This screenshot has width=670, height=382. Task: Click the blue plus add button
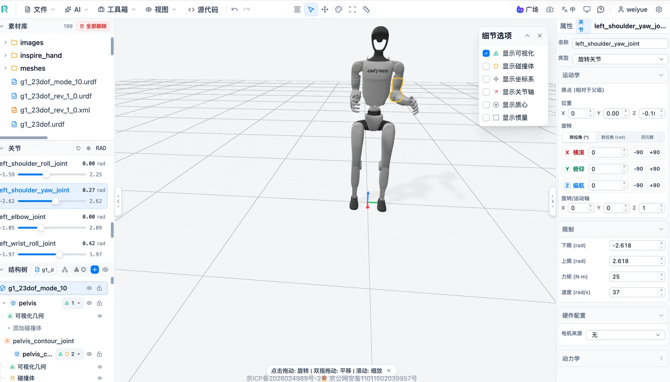click(x=95, y=270)
